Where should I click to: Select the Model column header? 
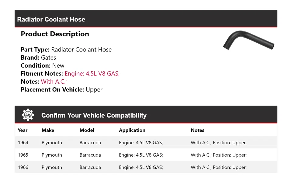87,130
